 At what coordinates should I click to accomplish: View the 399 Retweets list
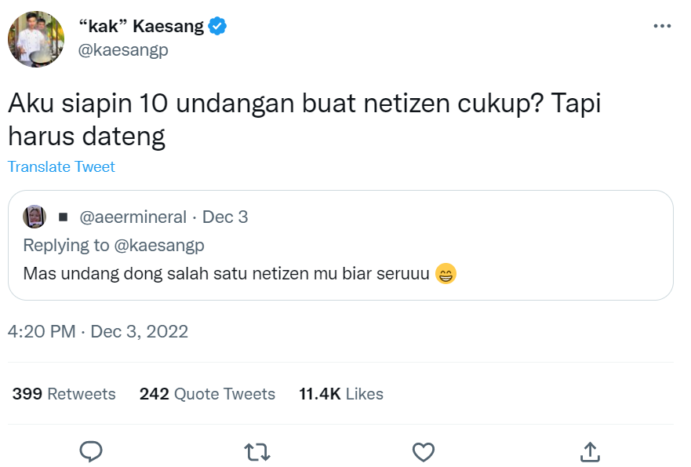coord(64,394)
